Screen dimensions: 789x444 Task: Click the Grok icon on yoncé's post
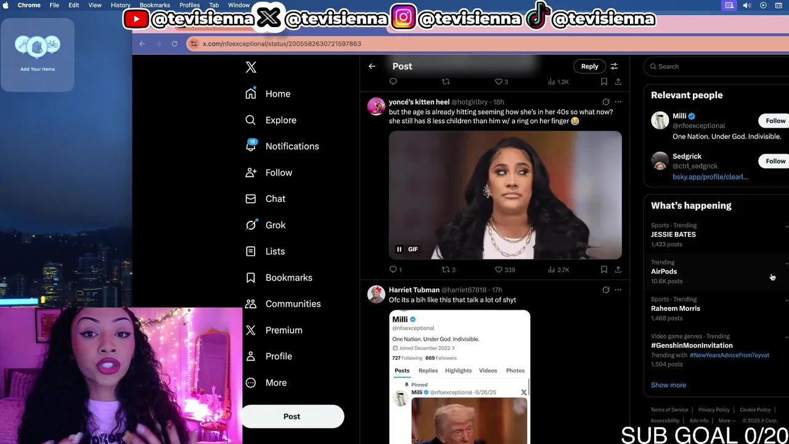pos(606,102)
